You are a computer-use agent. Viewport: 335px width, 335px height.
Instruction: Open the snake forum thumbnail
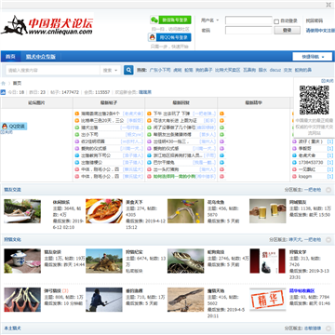coord(186,261)
